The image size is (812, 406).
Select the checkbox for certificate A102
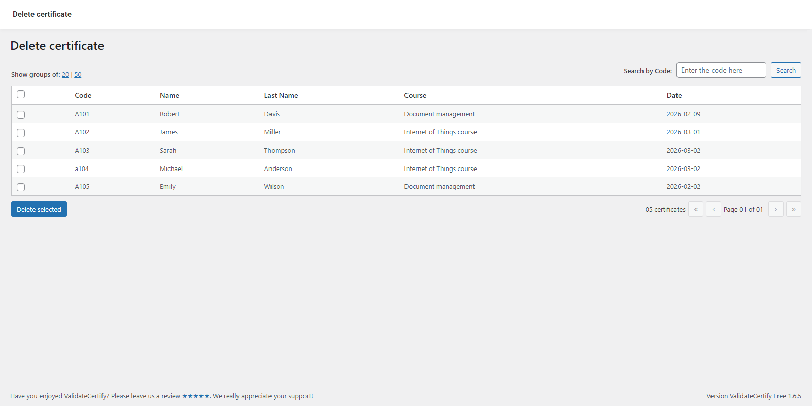point(21,133)
